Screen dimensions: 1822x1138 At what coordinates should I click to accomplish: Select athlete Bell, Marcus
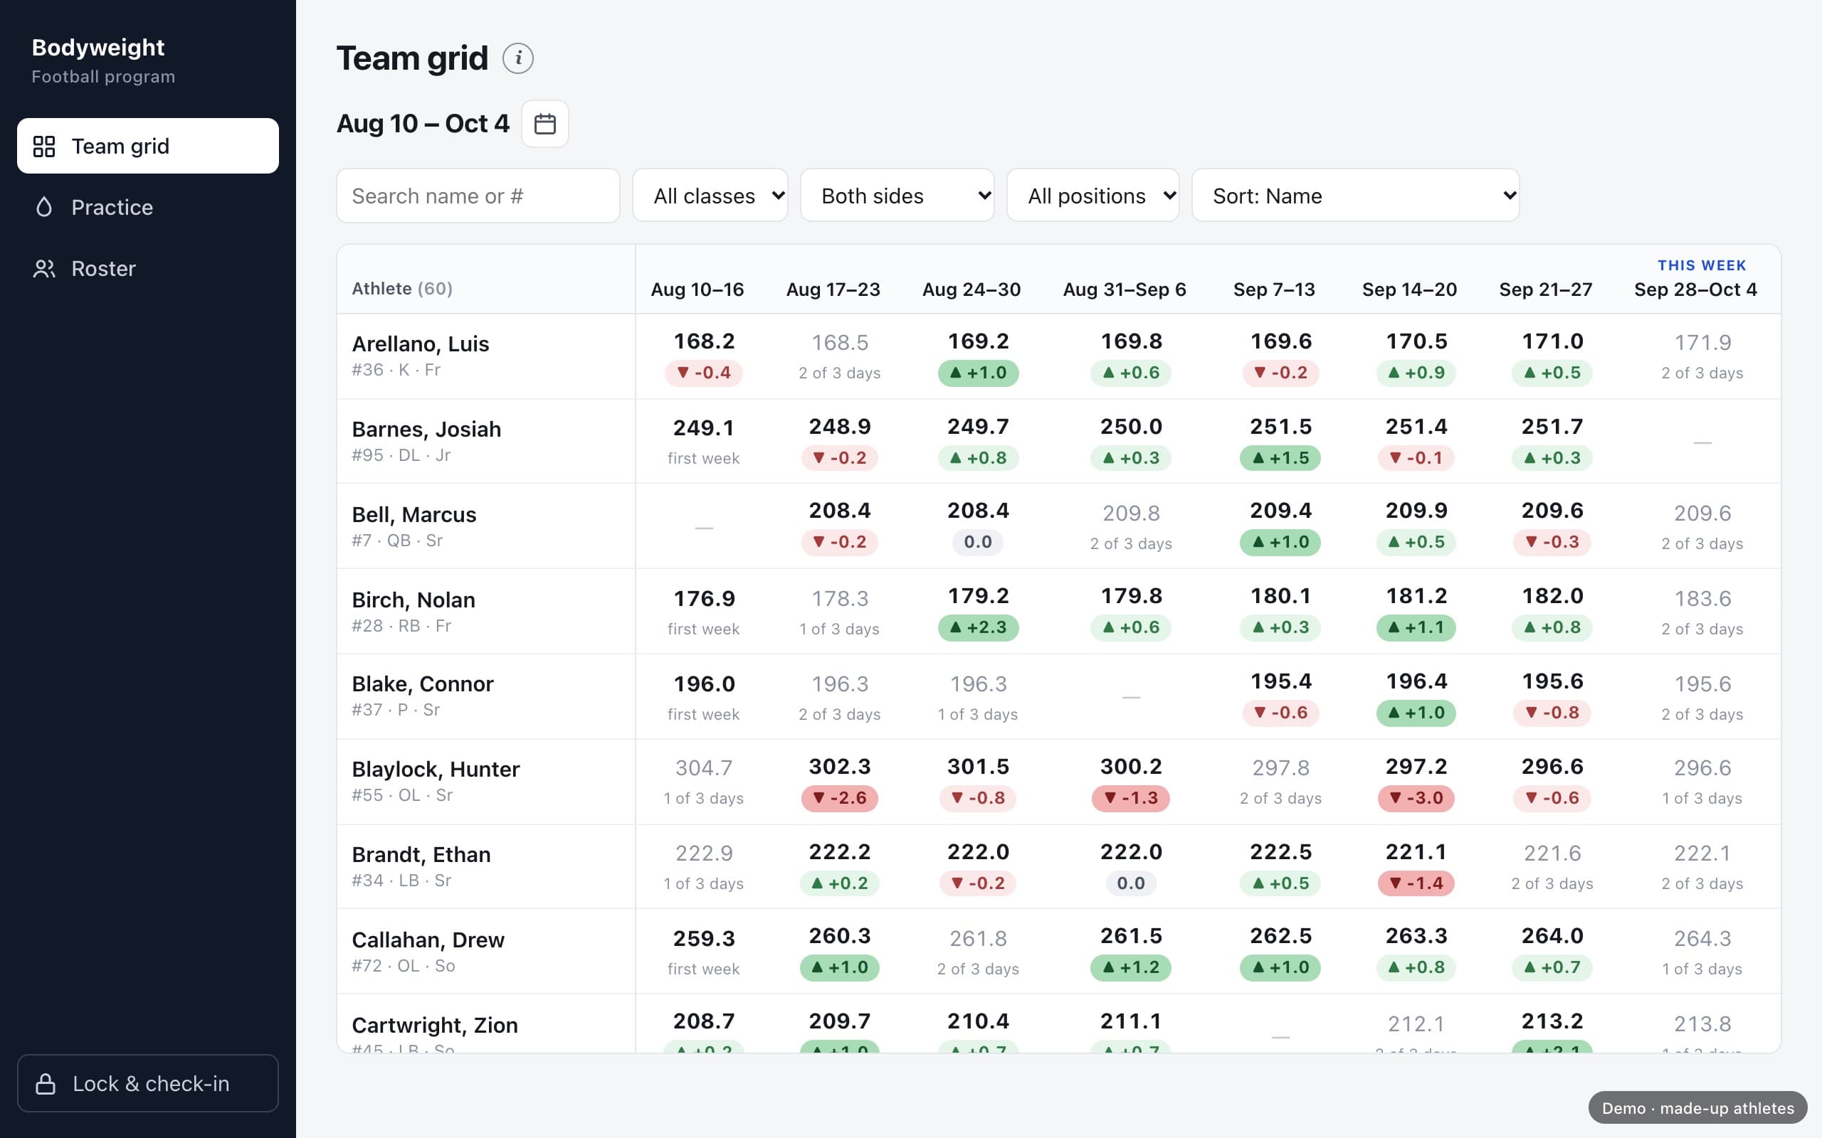[414, 515]
